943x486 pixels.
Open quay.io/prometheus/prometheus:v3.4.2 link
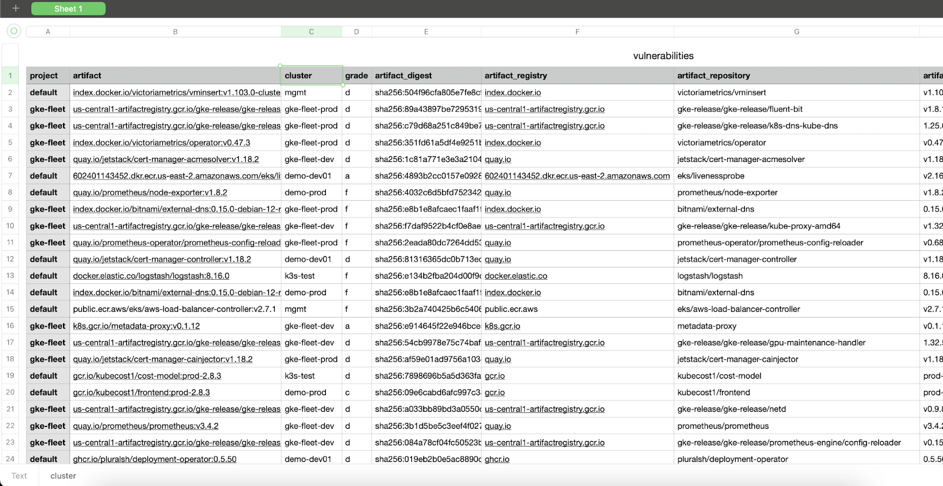coord(146,426)
